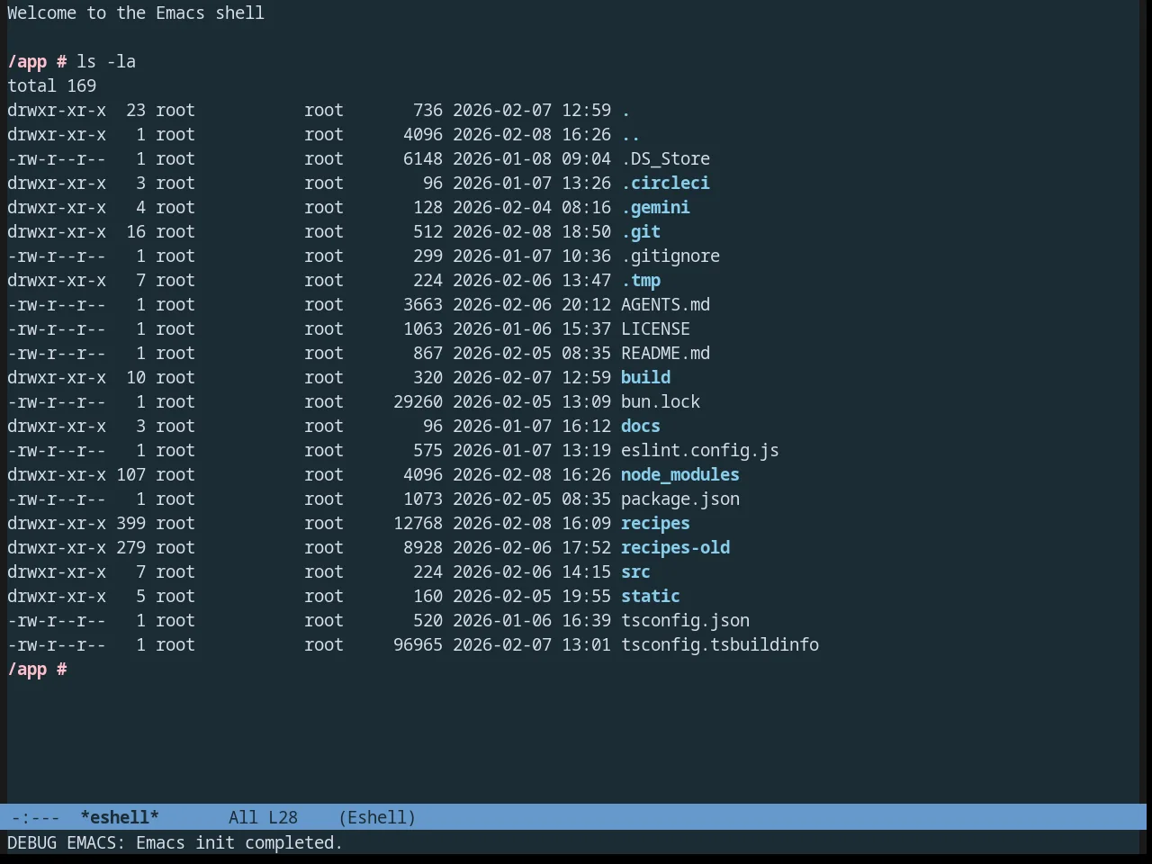This screenshot has height=864, width=1152.
Task: Click the (Eshell) major mode indicator
Action: click(x=377, y=817)
